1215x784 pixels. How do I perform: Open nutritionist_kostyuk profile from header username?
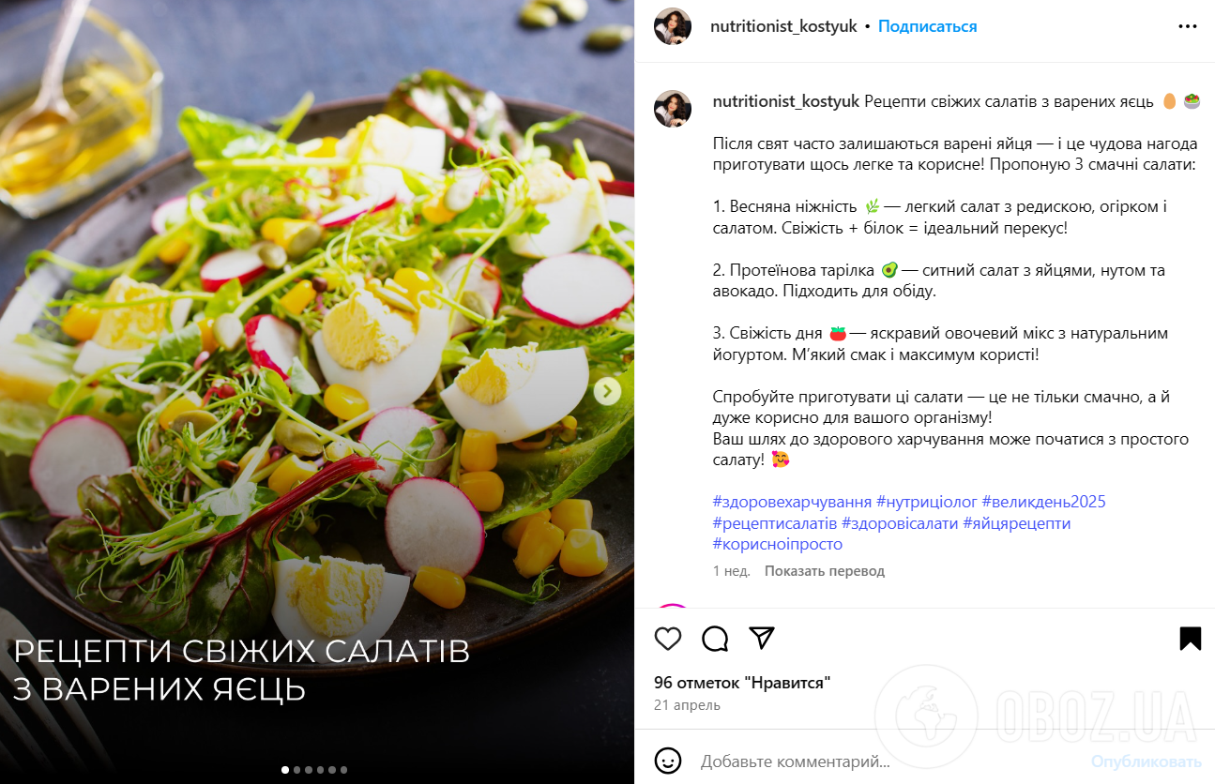click(x=783, y=26)
